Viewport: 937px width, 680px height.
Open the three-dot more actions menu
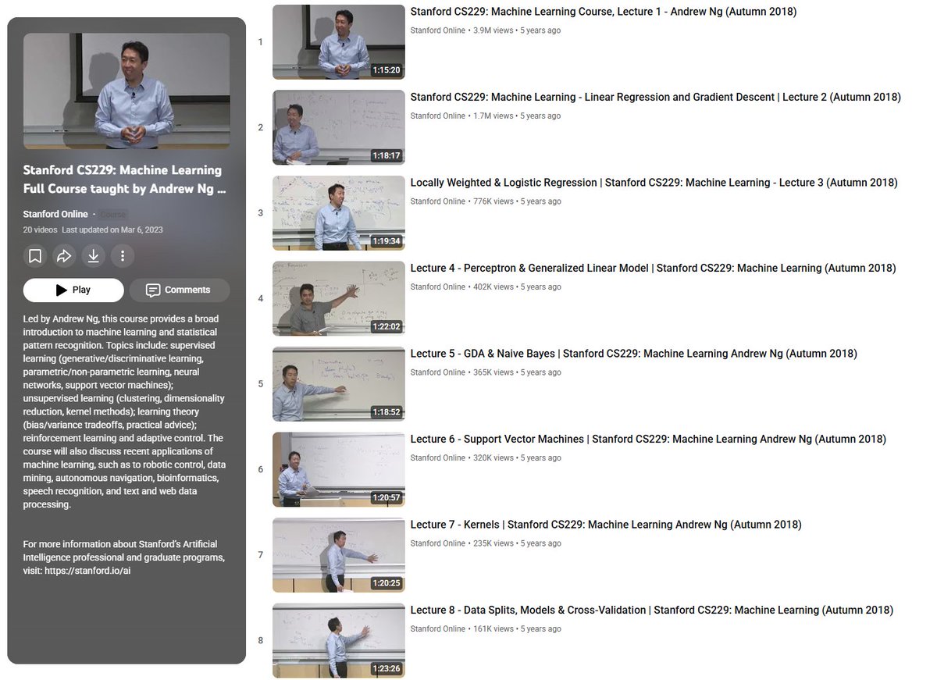pyautogui.click(x=122, y=255)
